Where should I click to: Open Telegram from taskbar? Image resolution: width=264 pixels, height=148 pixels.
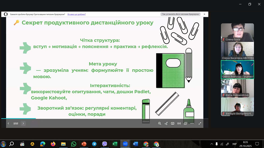[x=94, y=144]
